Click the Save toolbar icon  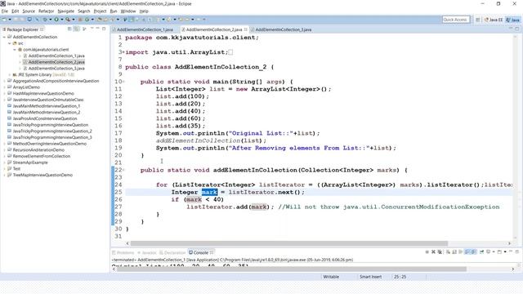point(16,20)
